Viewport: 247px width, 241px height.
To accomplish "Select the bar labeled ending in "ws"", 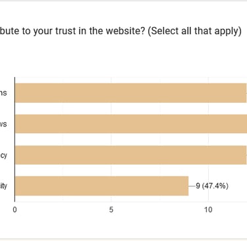I will tap(131, 124).
